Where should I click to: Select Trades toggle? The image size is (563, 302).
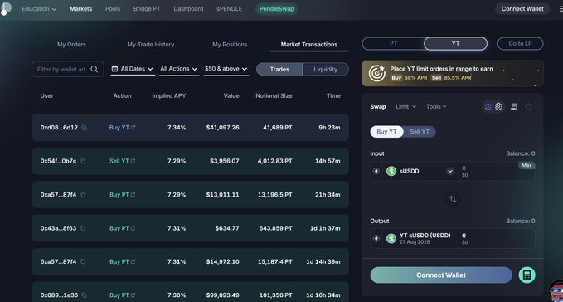click(279, 70)
